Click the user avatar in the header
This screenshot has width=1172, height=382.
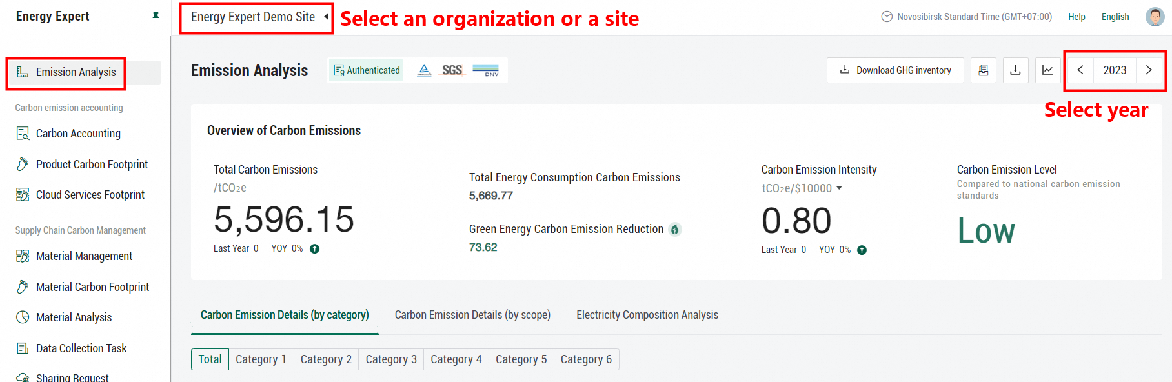[x=1155, y=17]
